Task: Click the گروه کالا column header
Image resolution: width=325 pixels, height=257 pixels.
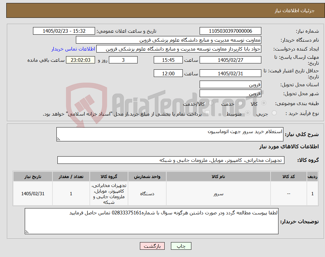Action: 109,176
